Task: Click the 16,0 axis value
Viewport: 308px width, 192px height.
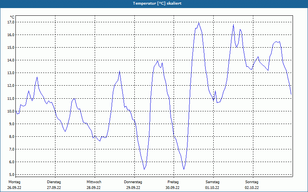Action: [x=12, y=35]
